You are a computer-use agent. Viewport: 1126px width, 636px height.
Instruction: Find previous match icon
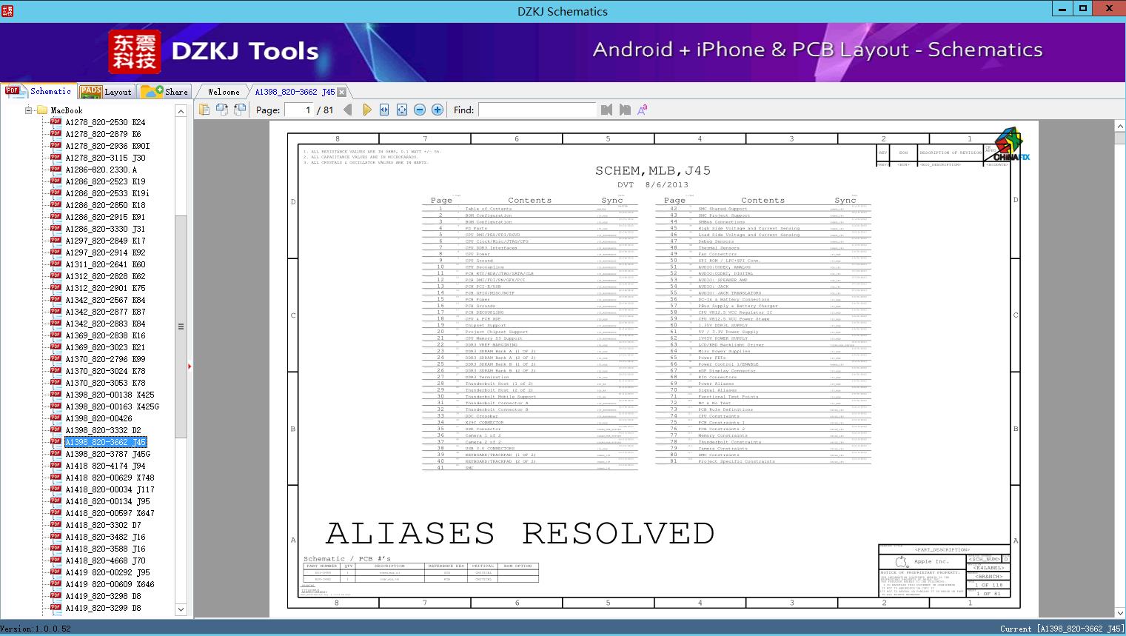pyautogui.click(x=607, y=110)
